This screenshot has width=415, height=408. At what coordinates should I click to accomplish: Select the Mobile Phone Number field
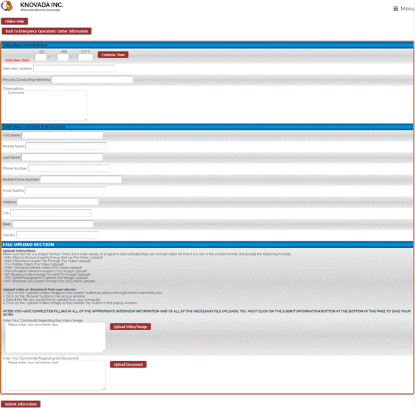click(x=81, y=179)
